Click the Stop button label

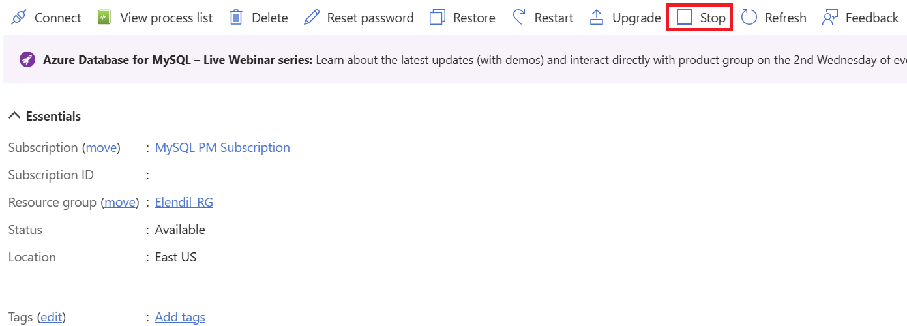click(x=713, y=18)
